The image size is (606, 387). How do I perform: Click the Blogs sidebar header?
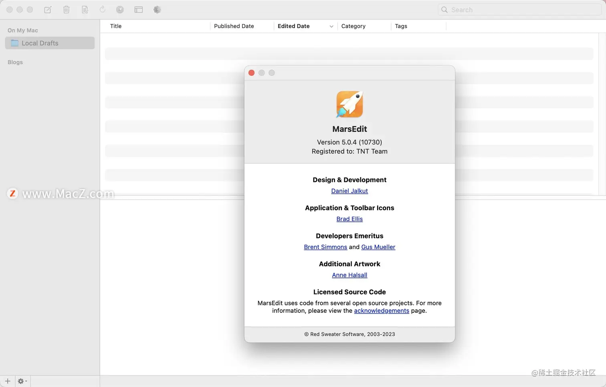click(x=15, y=62)
